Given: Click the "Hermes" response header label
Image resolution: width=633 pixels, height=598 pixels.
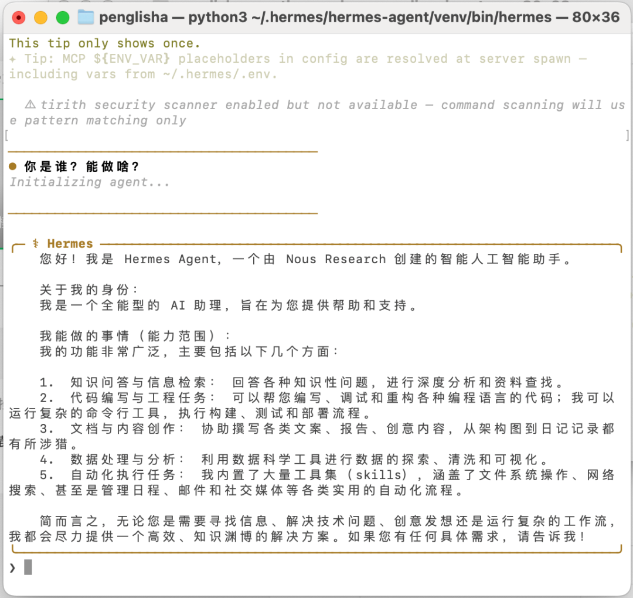Looking at the screenshot, I should click(x=70, y=243).
